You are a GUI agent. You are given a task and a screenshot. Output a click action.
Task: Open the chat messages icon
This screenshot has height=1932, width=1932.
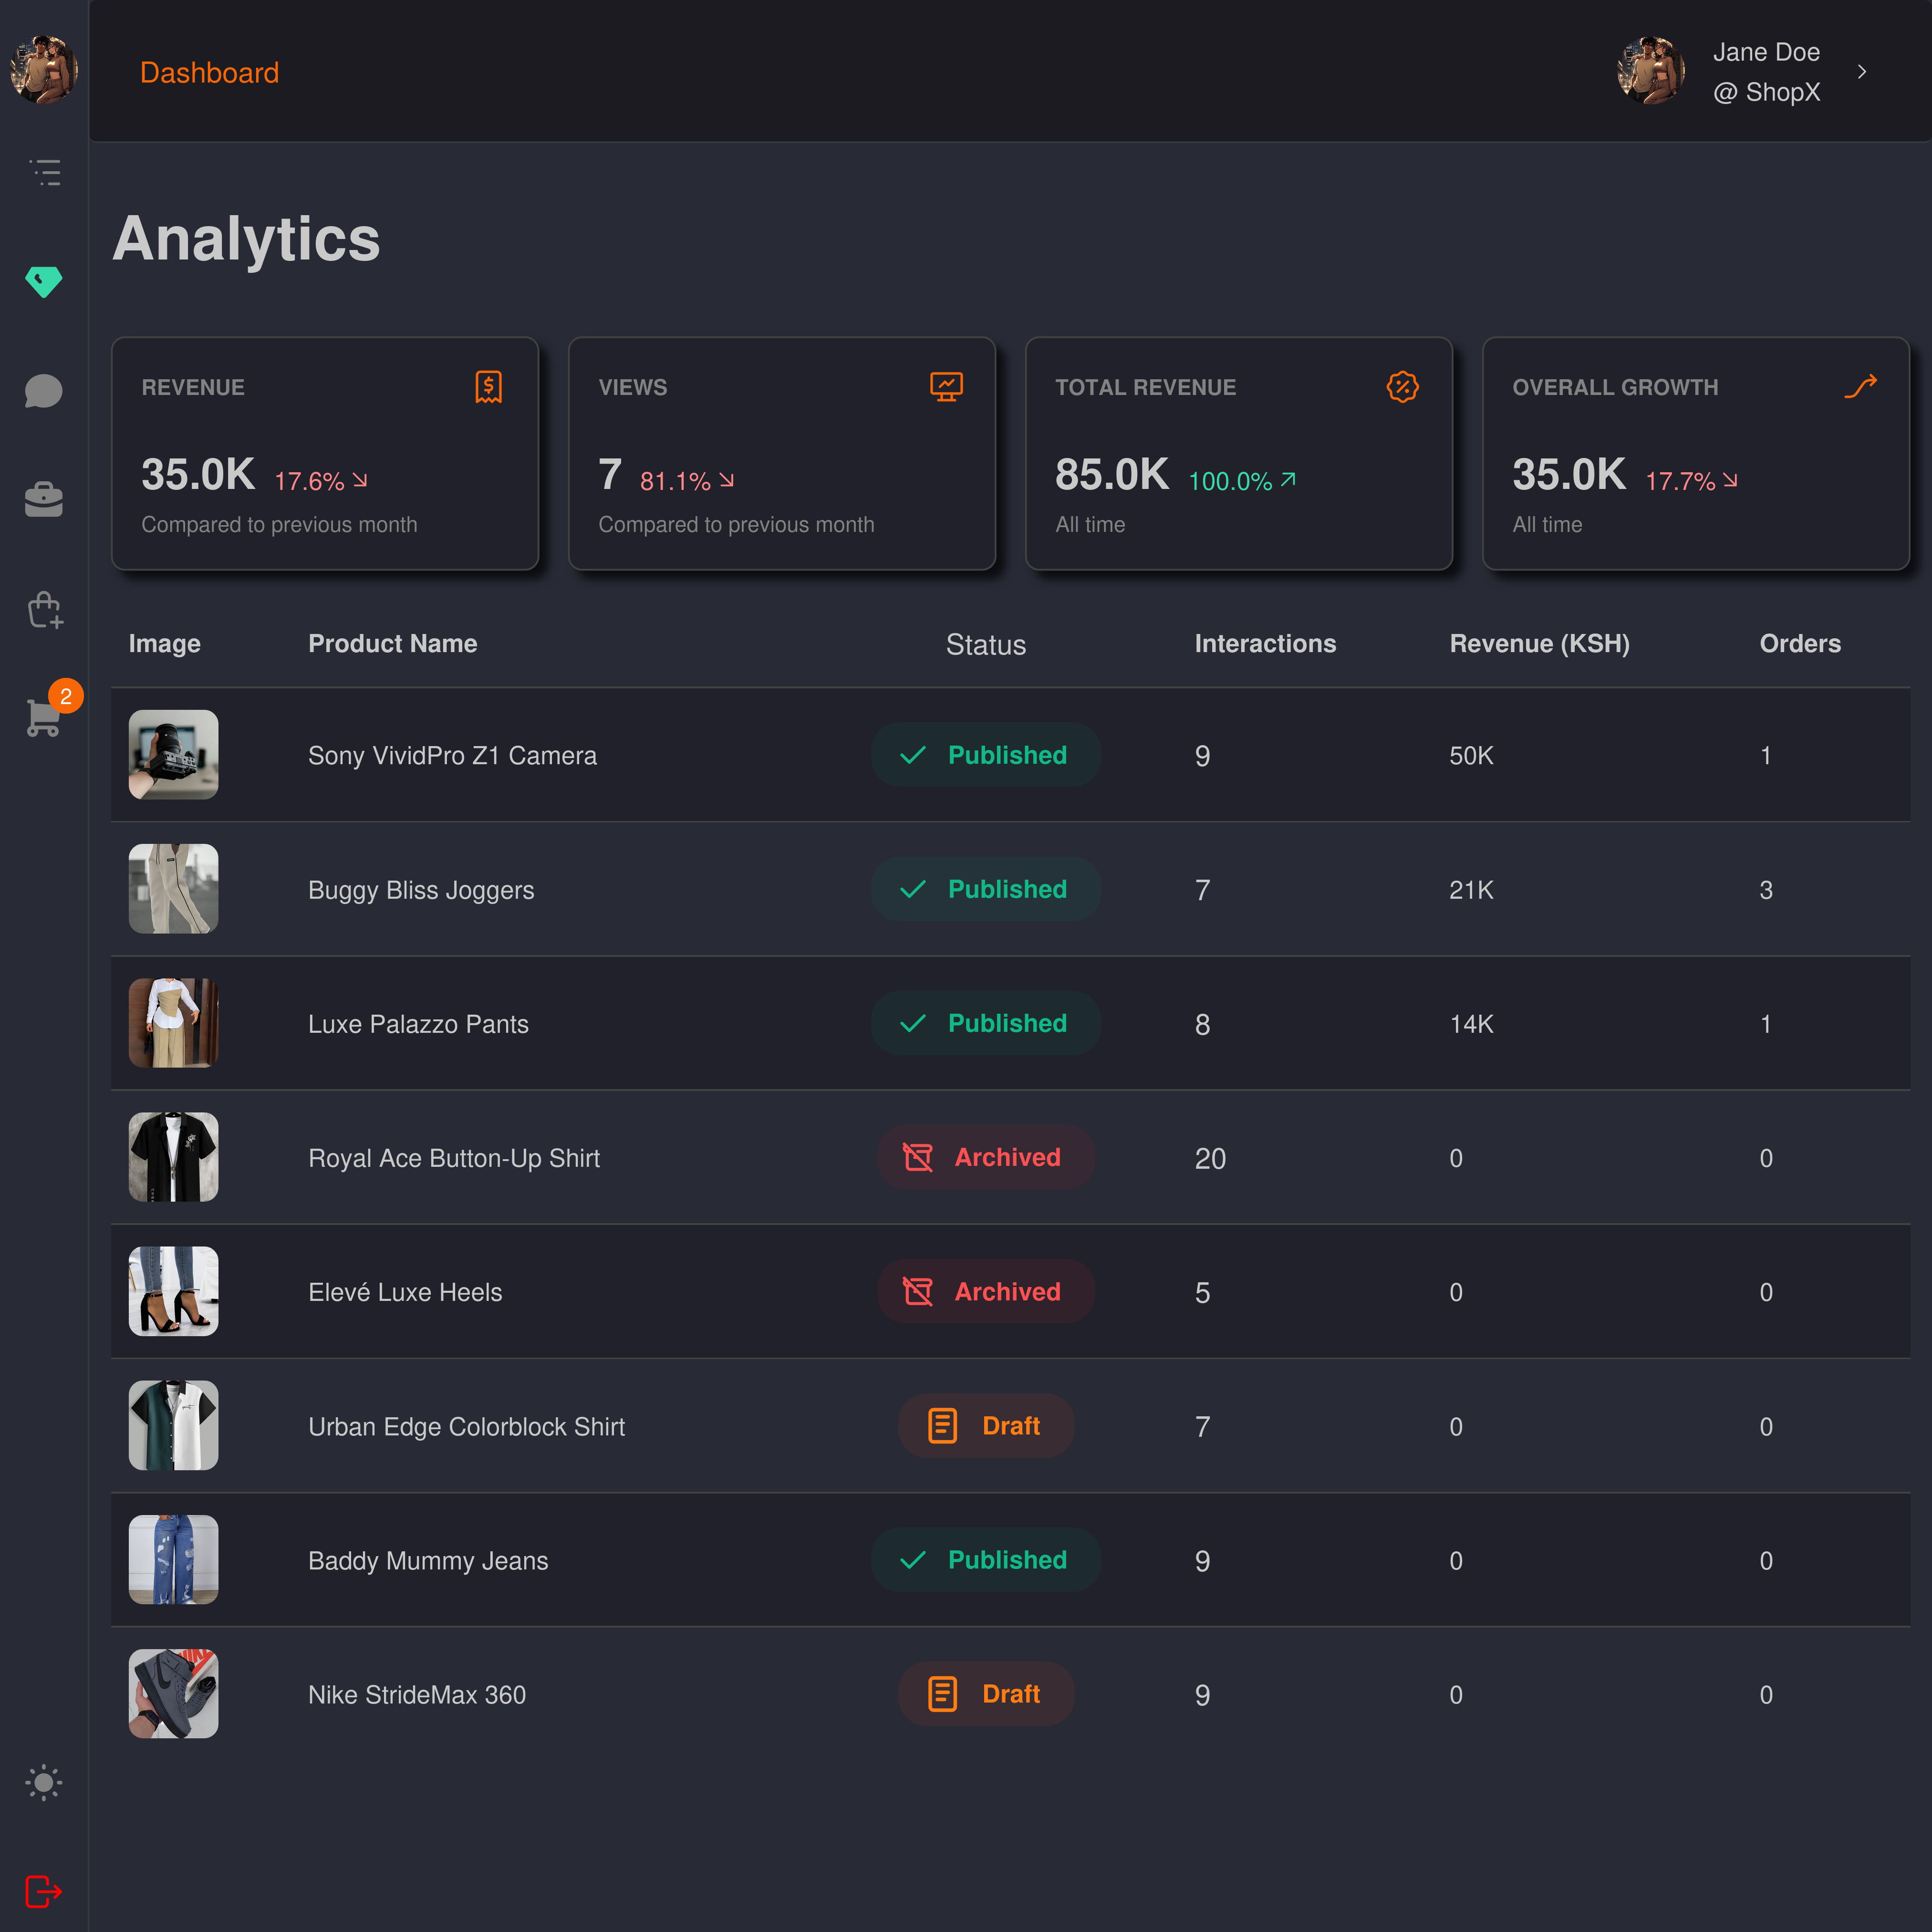[44, 391]
